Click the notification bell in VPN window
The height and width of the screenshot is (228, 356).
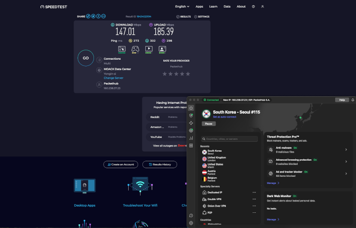353,100
